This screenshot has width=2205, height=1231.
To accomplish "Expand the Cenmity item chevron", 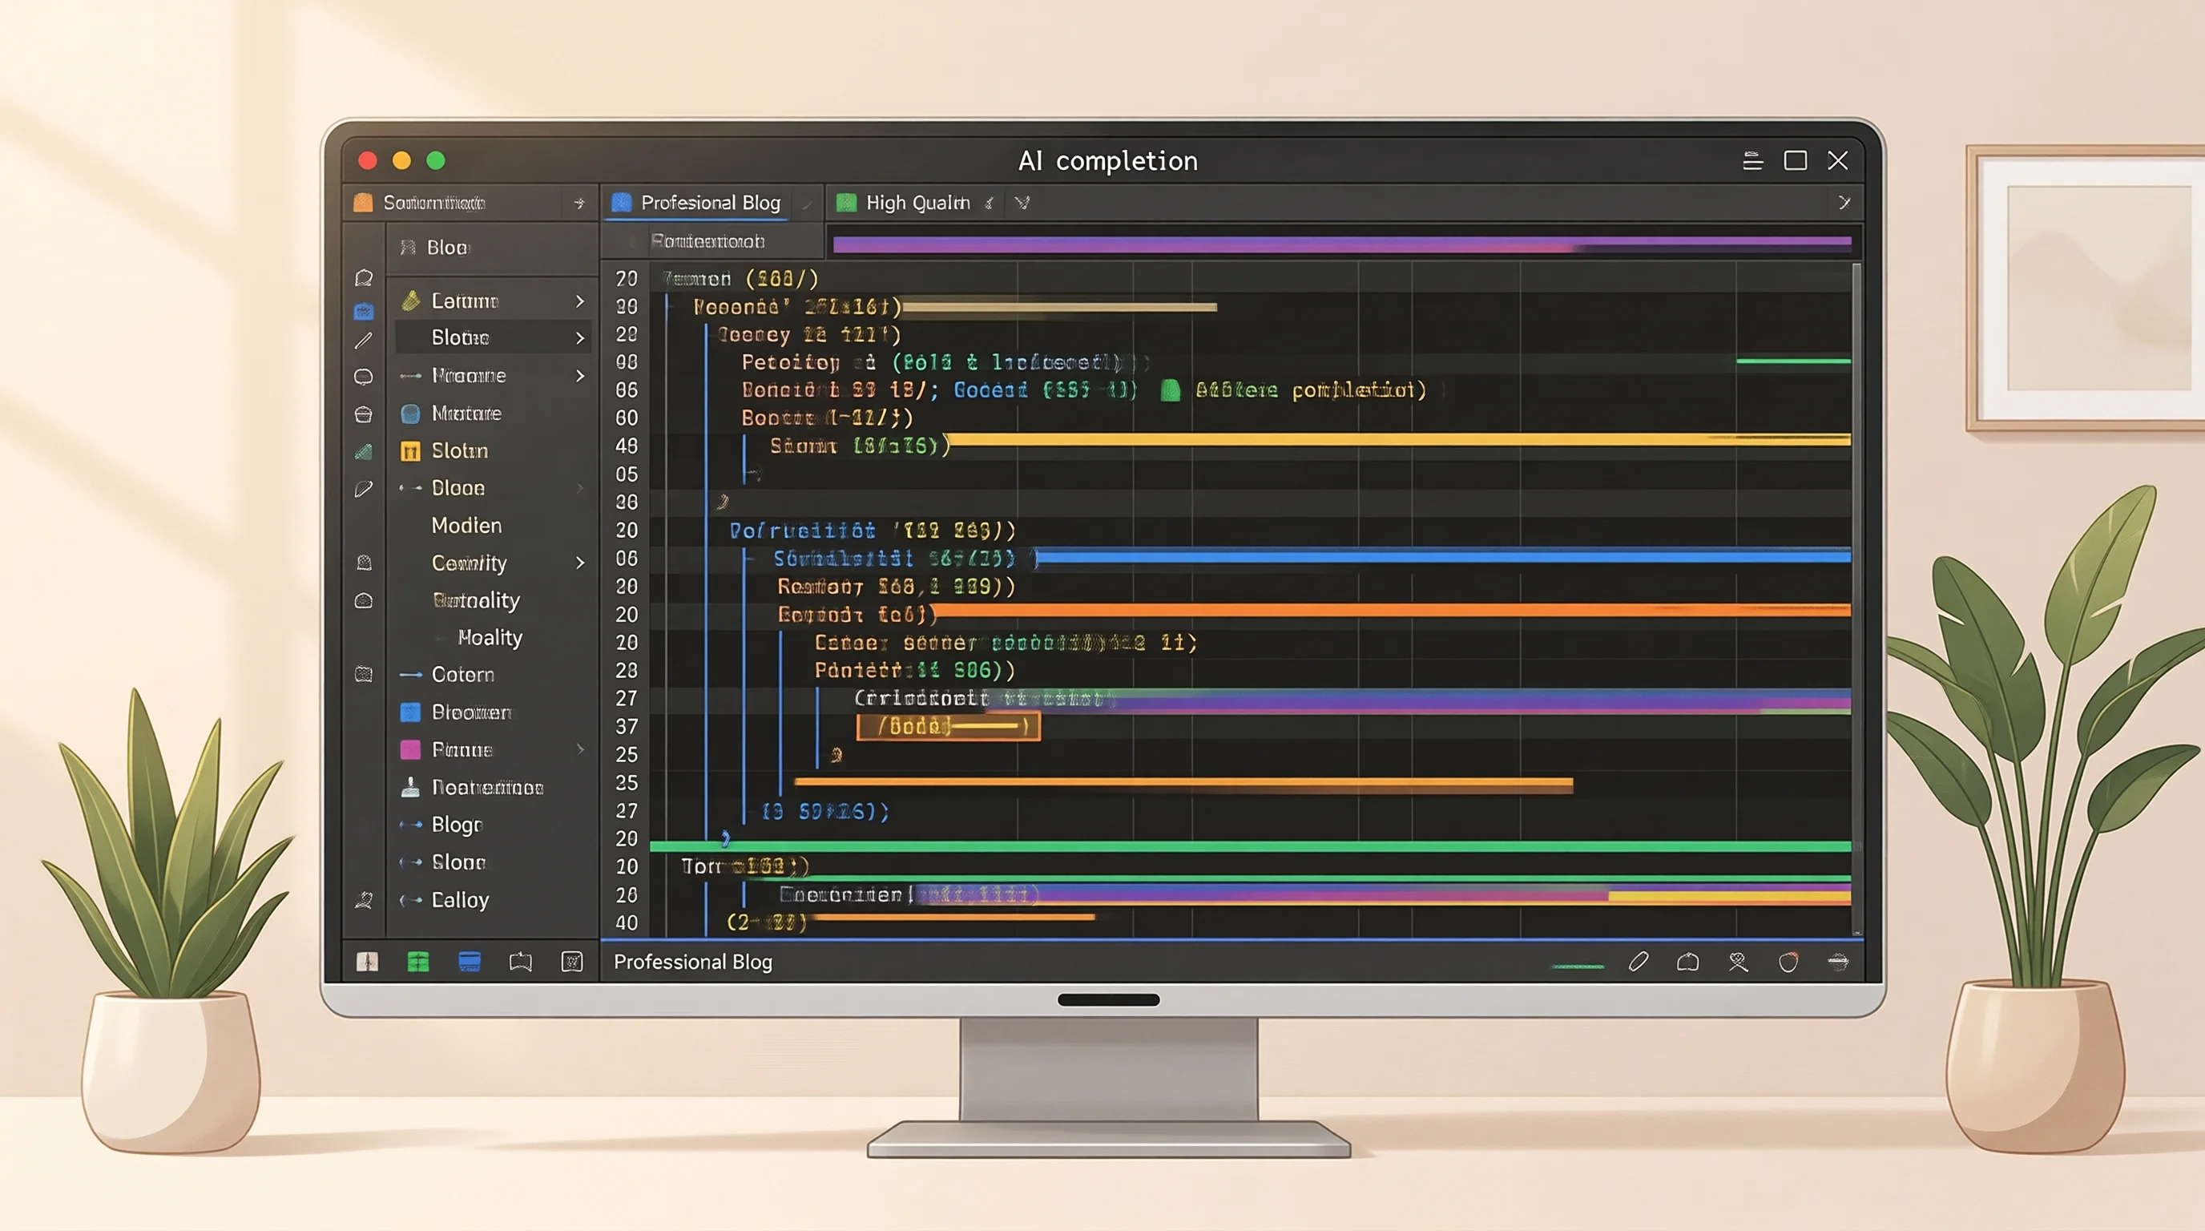I will (x=579, y=563).
